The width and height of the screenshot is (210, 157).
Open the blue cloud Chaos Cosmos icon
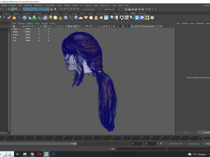point(137,18)
